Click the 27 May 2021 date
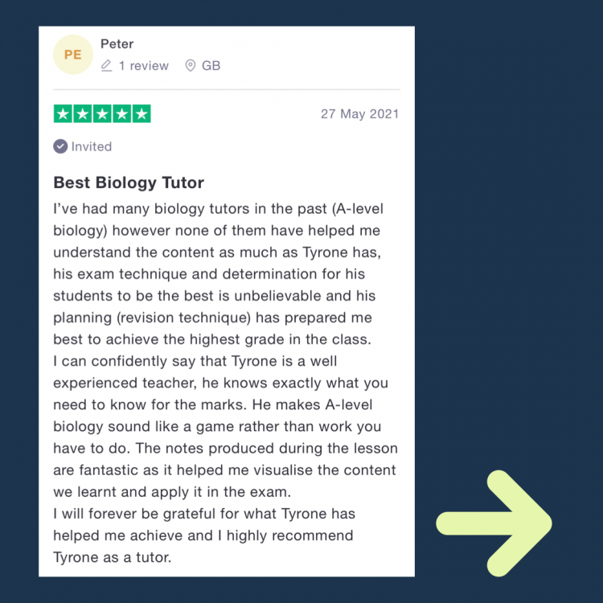The width and height of the screenshot is (603, 603). [x=360, y=114]
